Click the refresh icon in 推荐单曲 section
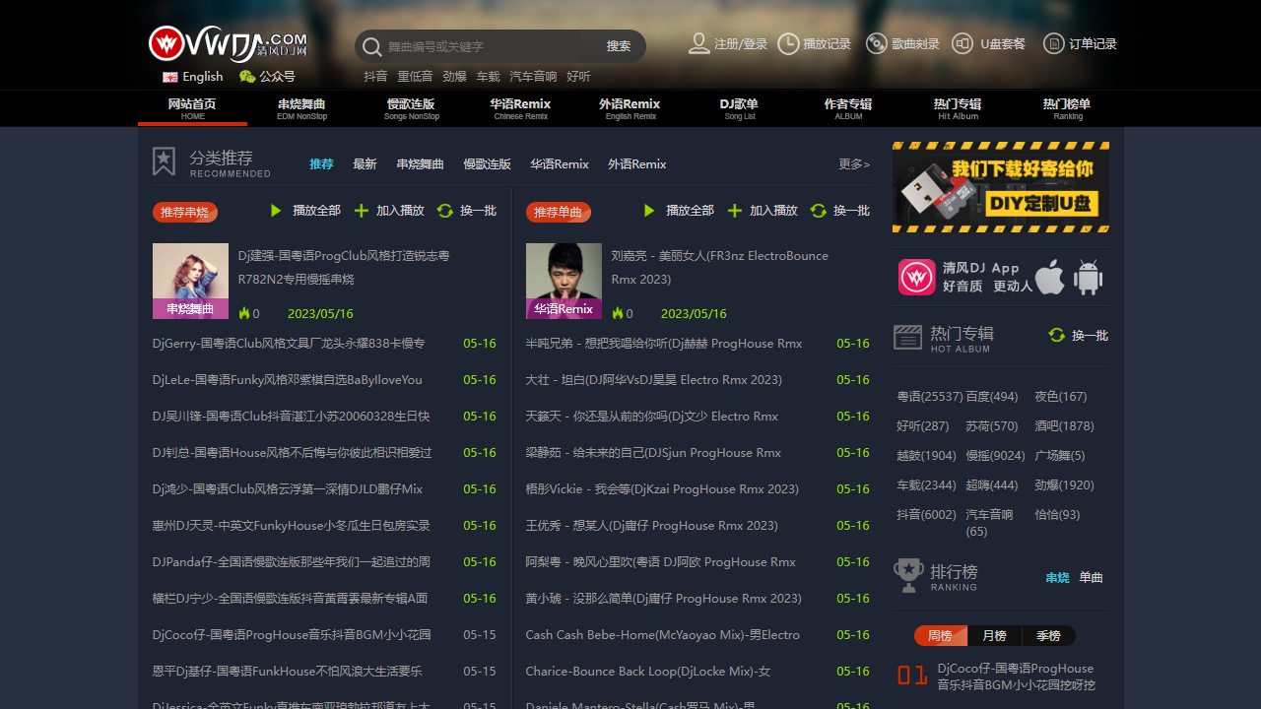The image size is (1261, 709). click(819, 211)
